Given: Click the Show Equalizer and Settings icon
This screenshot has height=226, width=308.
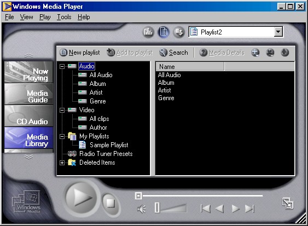Looking at the screenshot, I should pos(148,32).
